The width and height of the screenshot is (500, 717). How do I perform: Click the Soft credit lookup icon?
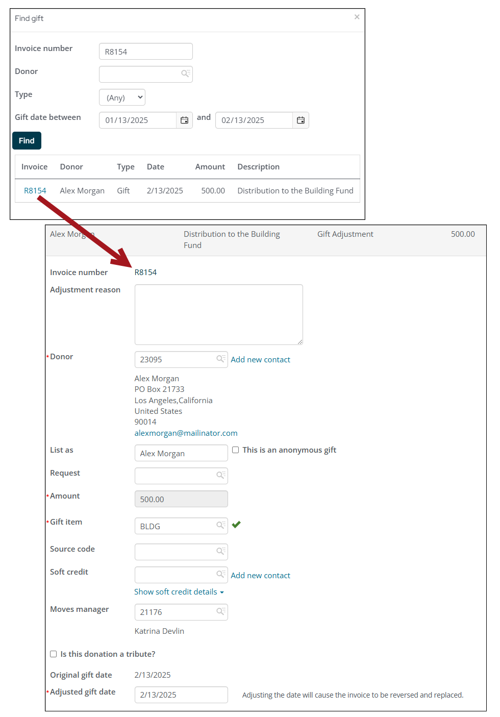(x=220, y=575)
